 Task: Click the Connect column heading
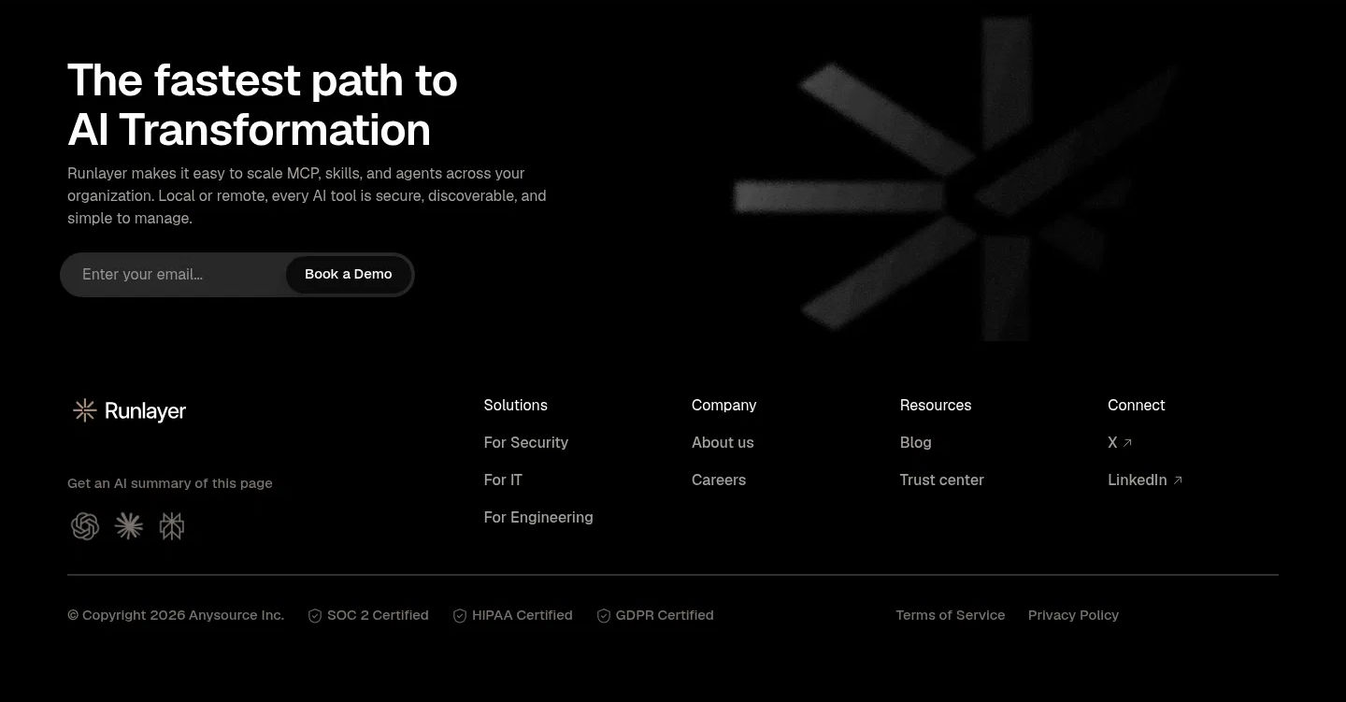1137,405
